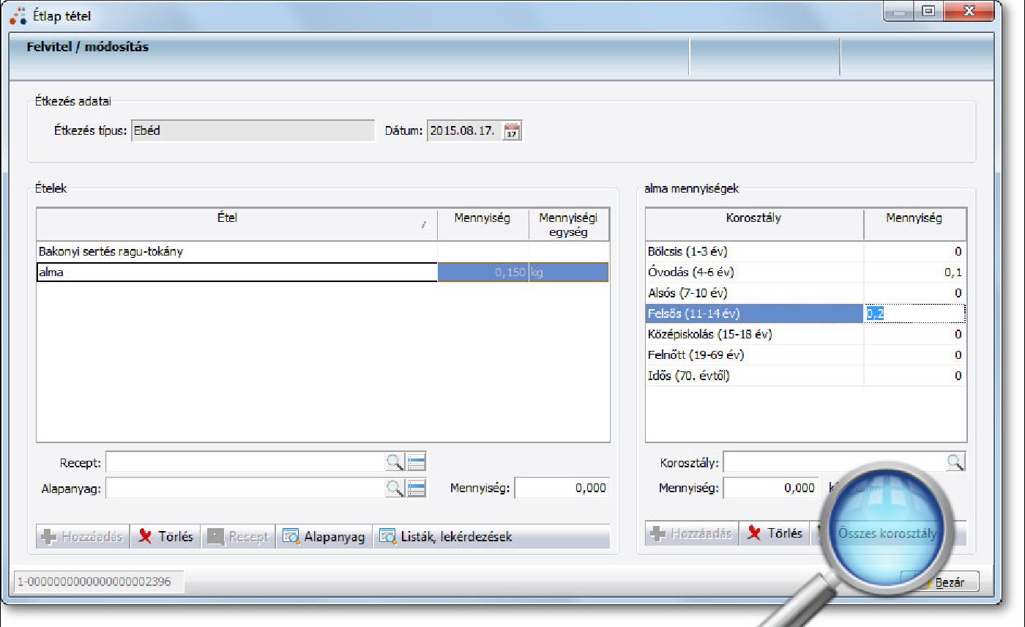Select the Óvodás (4-6 év) row
Viewport: 1025px width, 627px height.
pos(754,272)
